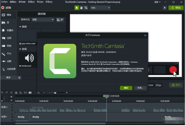Click the split clip icon

25,93
